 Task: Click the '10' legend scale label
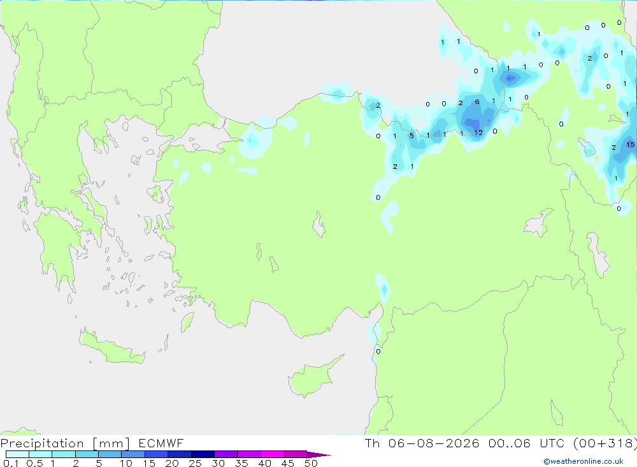(x=126, y=463)
